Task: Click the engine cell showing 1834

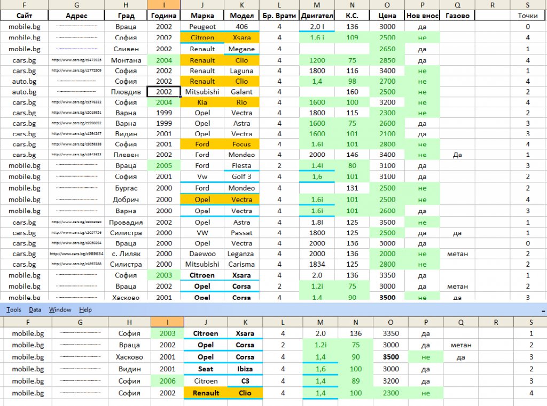Action: pos(317,264)
